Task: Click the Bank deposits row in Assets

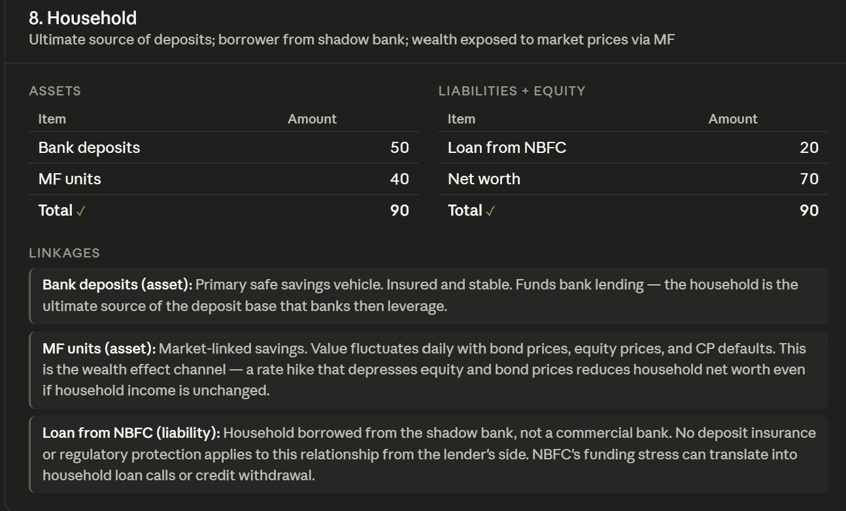Action: tap(224, 148)
